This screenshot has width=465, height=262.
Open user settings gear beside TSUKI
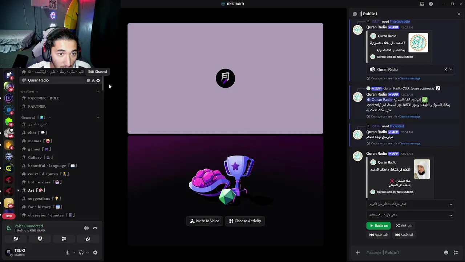[x=95, y=253]
